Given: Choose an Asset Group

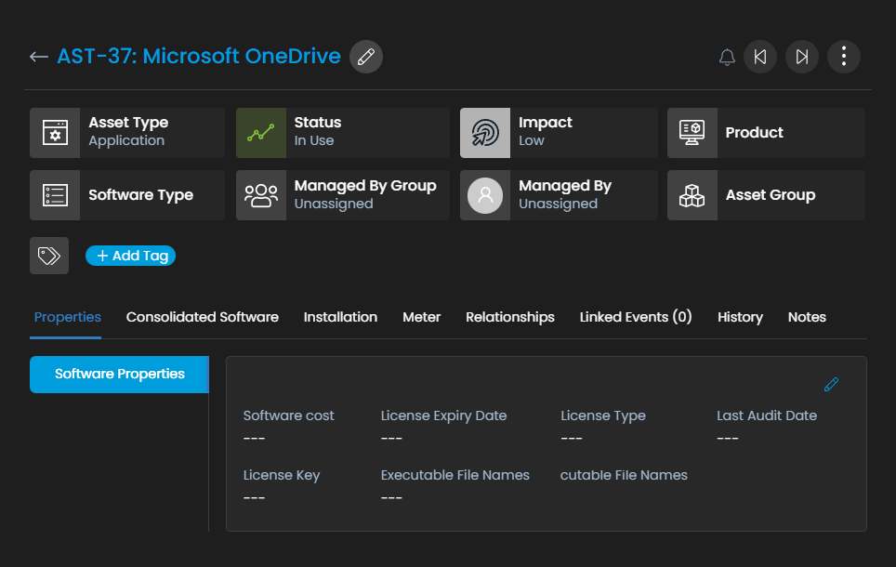Looking at the screenshot, I should (766, 195).
